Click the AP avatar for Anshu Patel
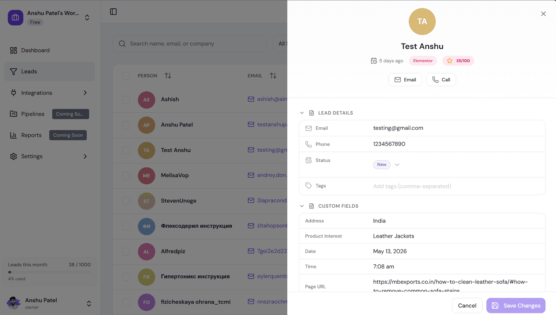This screenshot has height=315, width=556. tap(146, 125)
